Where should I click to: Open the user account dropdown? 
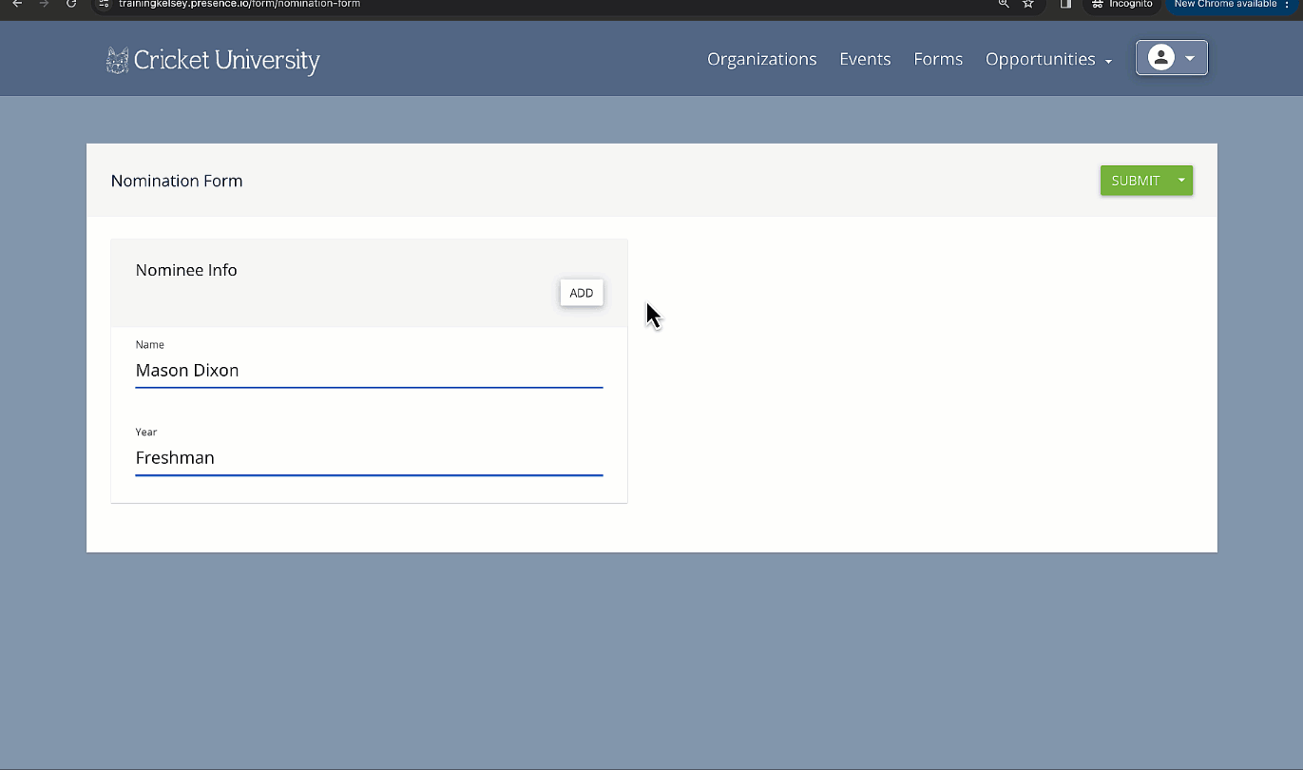point(1172,58)
